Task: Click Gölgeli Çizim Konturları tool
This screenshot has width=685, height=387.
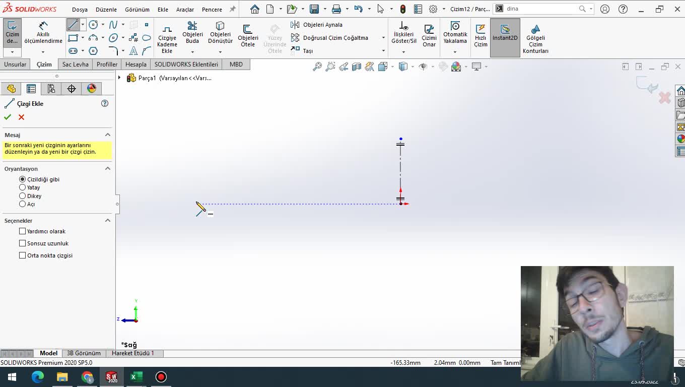Action: 535,39
